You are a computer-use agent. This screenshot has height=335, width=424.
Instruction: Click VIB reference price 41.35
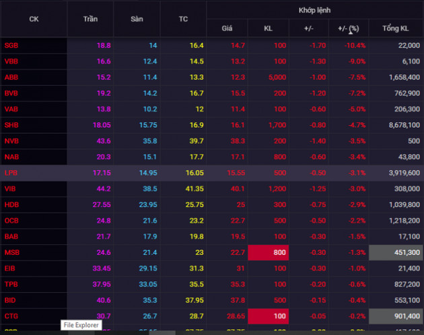coord(195,189)
